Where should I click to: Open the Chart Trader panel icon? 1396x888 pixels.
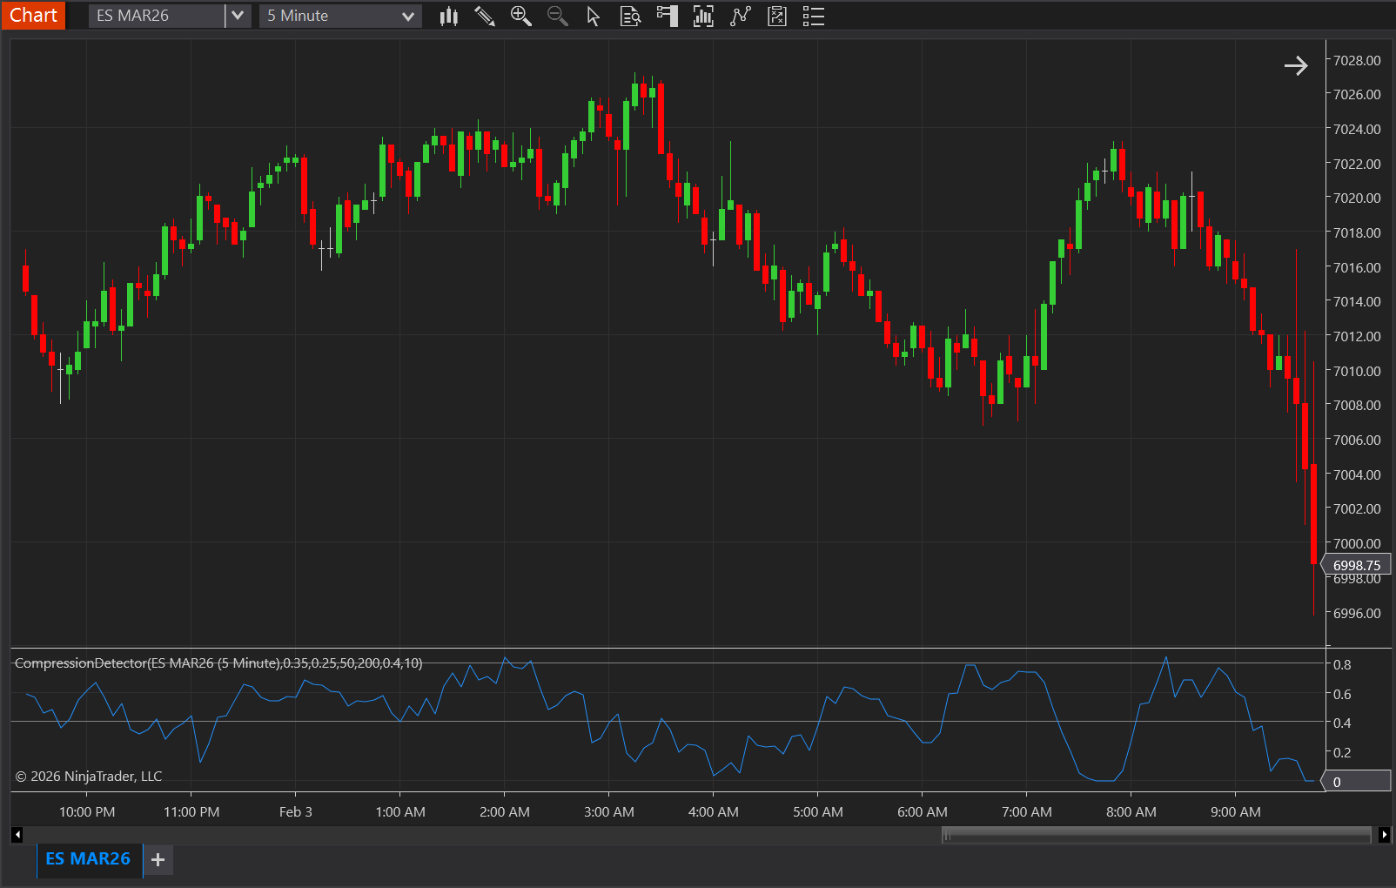tap(667, 16)
